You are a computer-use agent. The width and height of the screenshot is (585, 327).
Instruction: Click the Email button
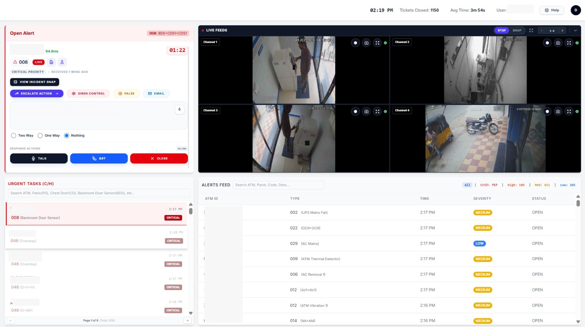[156, 94]
